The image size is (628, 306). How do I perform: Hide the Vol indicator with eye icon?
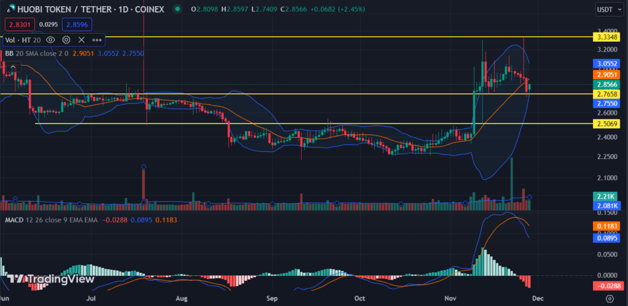(x=50, y=40)
